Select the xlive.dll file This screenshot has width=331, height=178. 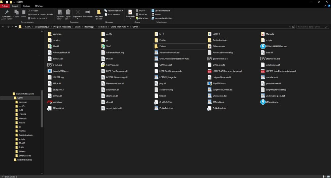pos(107,102)
